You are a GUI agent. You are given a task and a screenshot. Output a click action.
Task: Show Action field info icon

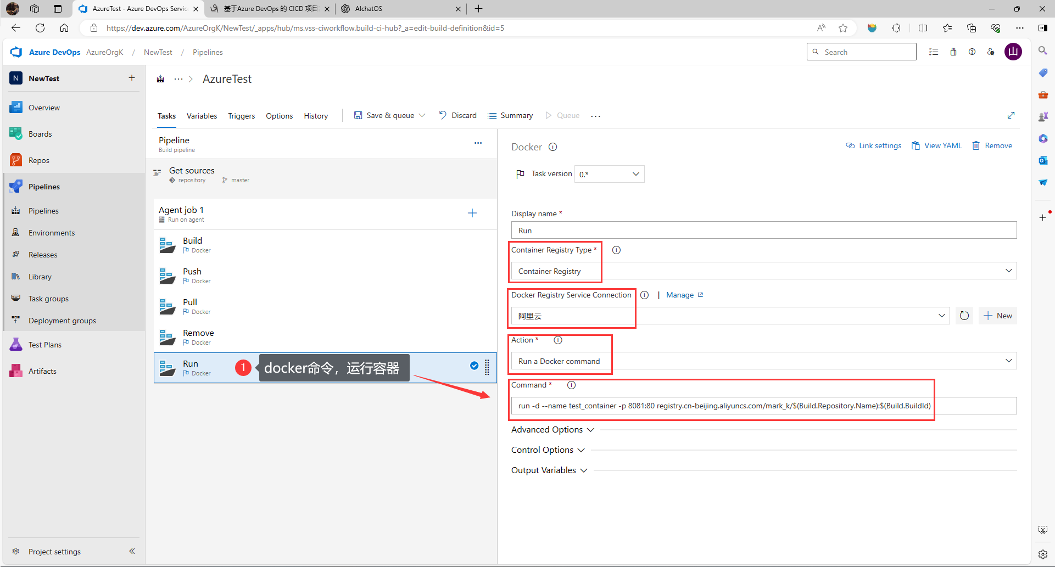(558, 340)
